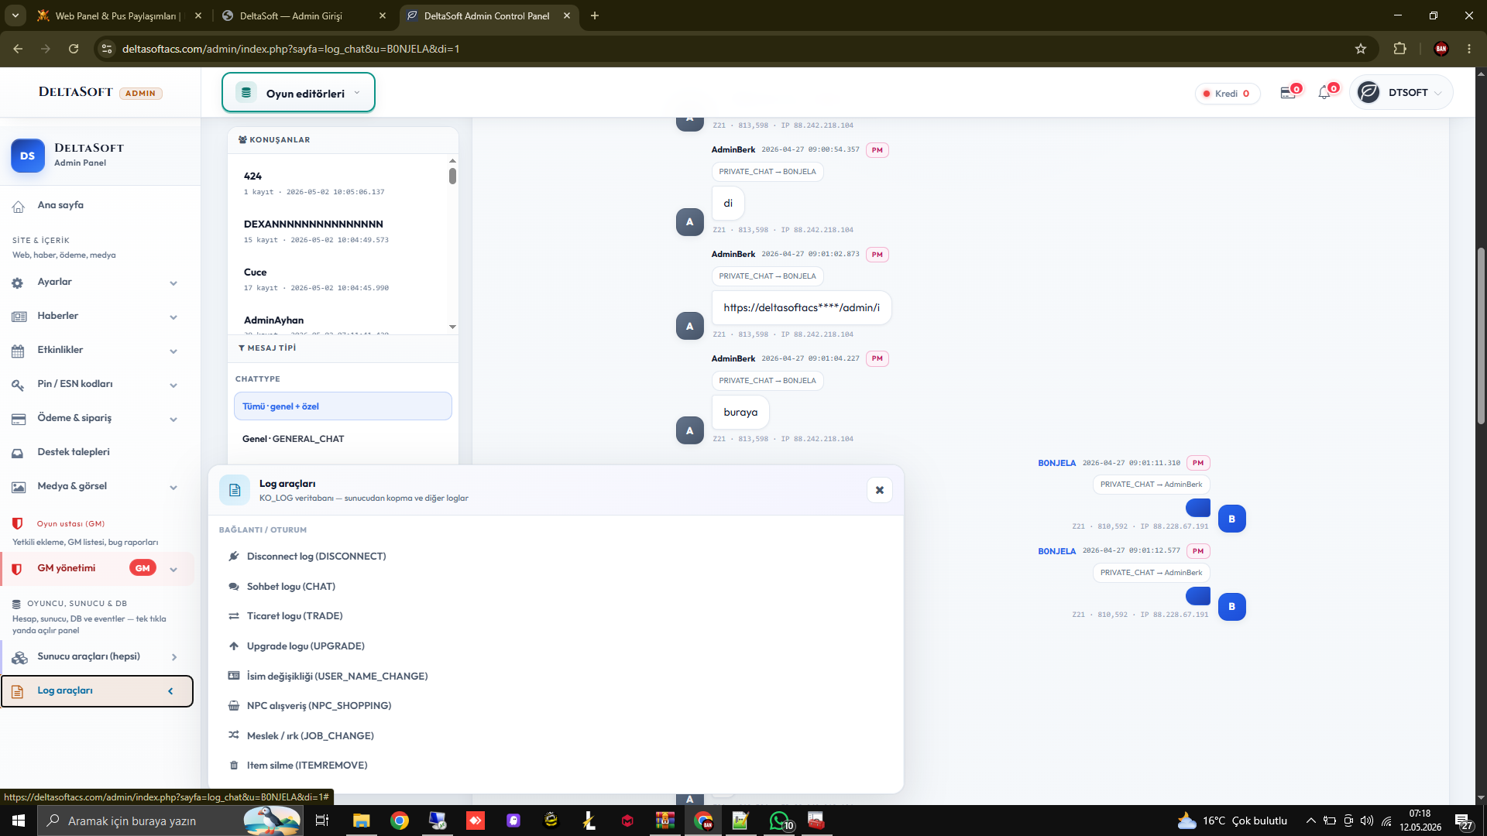Select Tümü · genel + özel chat filter
Viewport: 1487px width, 836px height.
[x=342, y=406]
